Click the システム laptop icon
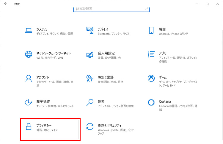 [29, 30]
